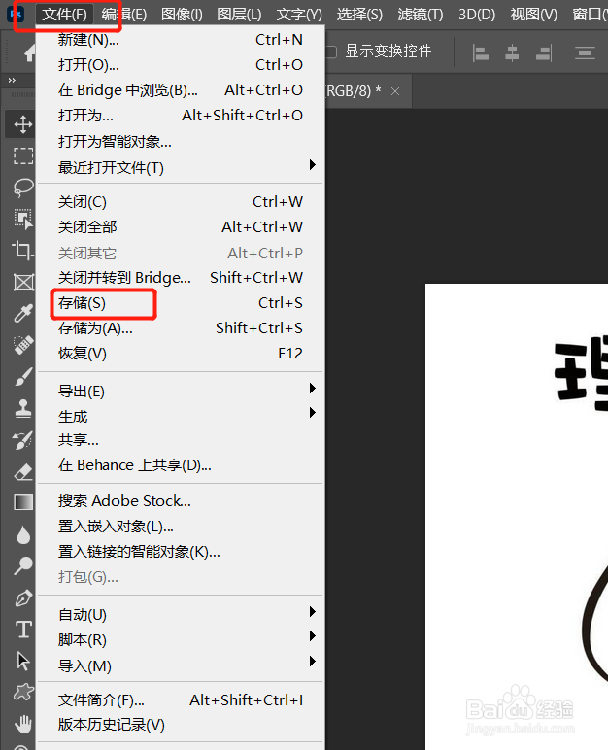Select the Rectangular Marquee tool
The image size is (608, 750).
point(23,156)
